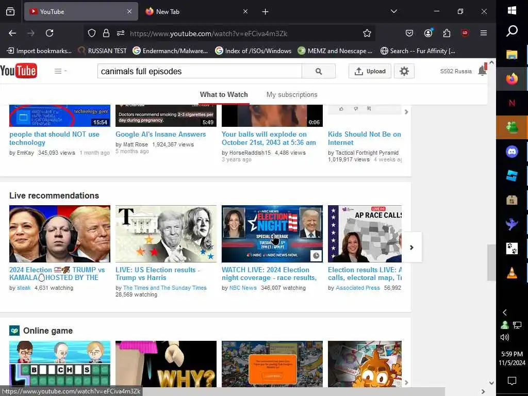Click the tracking protection shield icon

(x=92, y=33)
